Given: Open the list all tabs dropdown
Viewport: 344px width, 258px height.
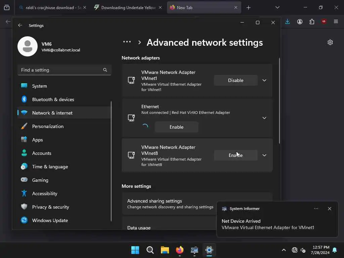Looking at the screenshot, I should click(277, 7).
